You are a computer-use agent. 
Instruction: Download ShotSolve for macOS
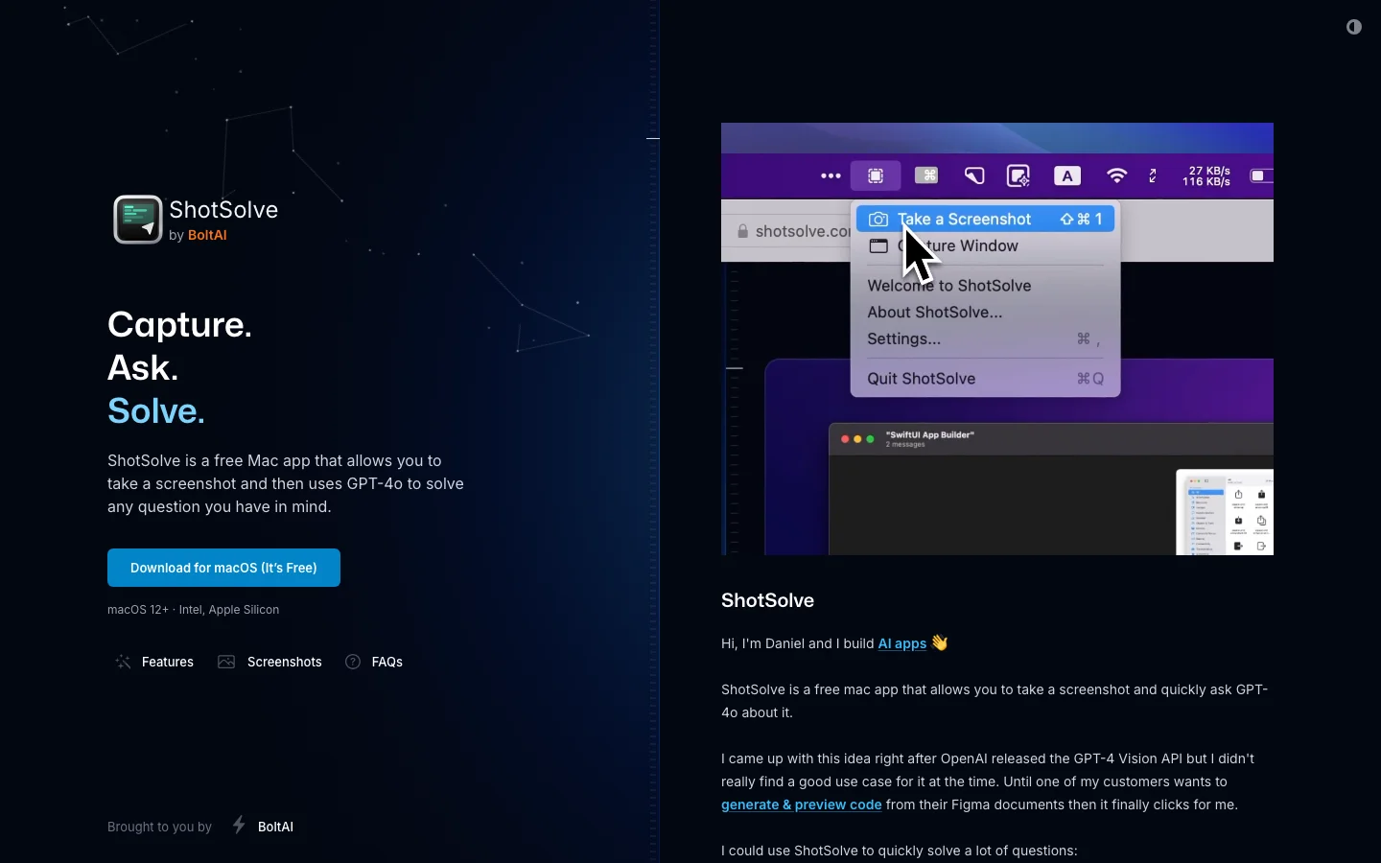coord(223,568)
